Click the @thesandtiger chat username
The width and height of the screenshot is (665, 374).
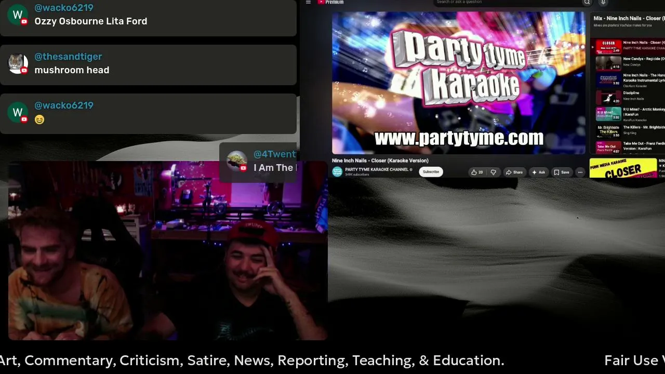pos(68,57)
